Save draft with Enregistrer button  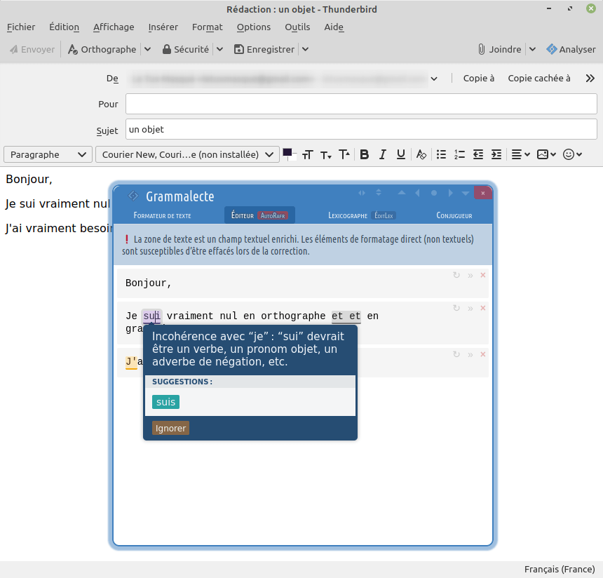click(x=264, y=49)
